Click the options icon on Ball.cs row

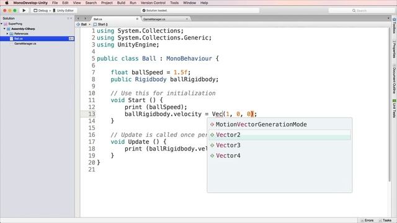(x=71, y=38)
